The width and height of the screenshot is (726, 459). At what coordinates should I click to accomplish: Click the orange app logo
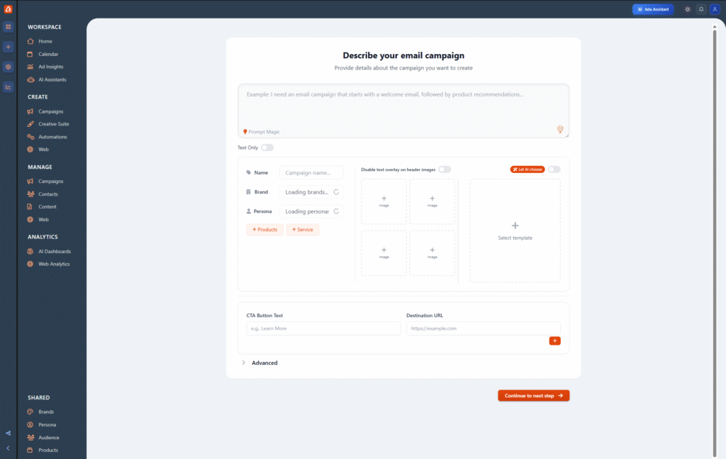[8, 9]
